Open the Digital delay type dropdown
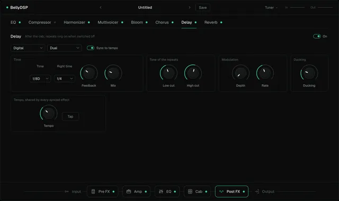This screenshot has width=339, height=201. (x=28, y=48)
